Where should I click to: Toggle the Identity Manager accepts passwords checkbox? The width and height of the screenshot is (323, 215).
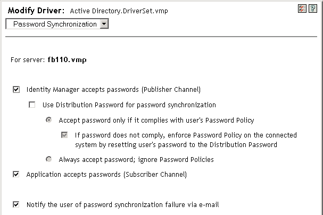pos(16,90)
